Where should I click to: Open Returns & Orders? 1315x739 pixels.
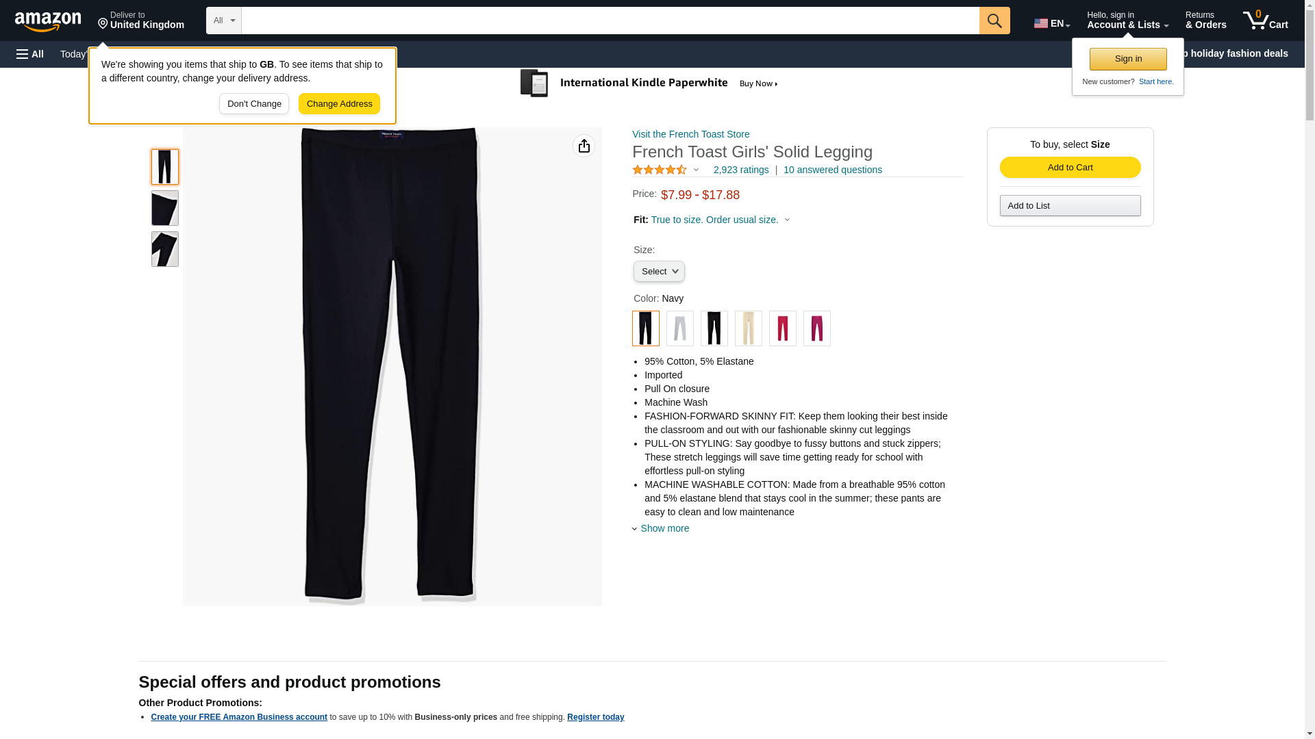pos(1205,21)
